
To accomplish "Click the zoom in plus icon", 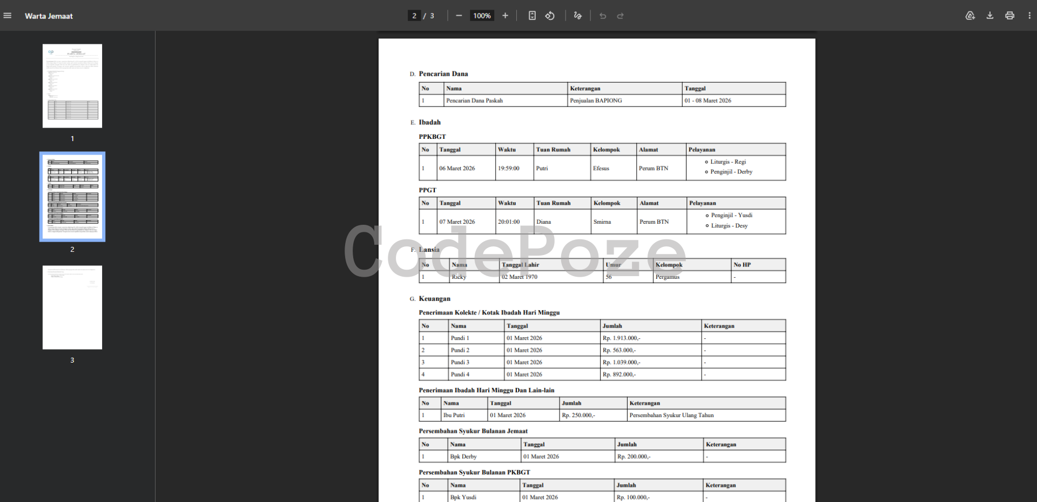I will [x=505, y=16].
